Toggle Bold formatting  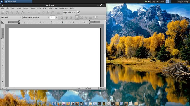[x=62, y=17]
